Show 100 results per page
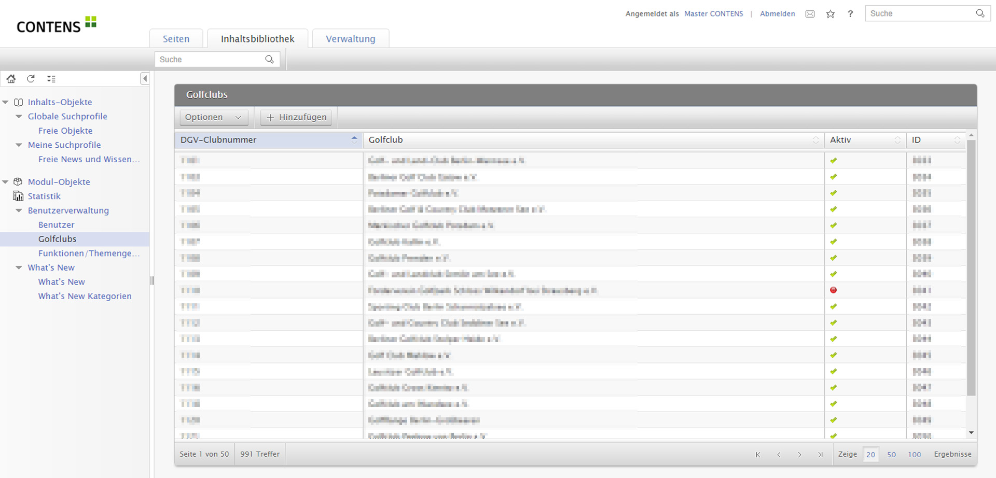 point(914,455)
